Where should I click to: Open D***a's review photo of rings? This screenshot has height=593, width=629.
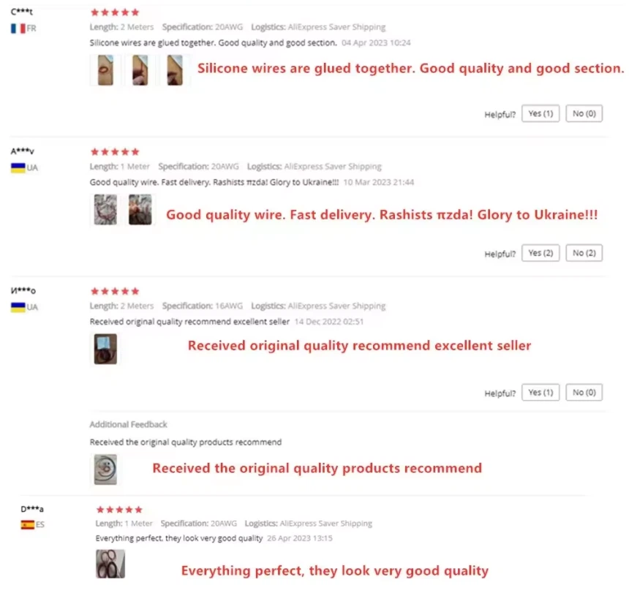pos(110,564)
